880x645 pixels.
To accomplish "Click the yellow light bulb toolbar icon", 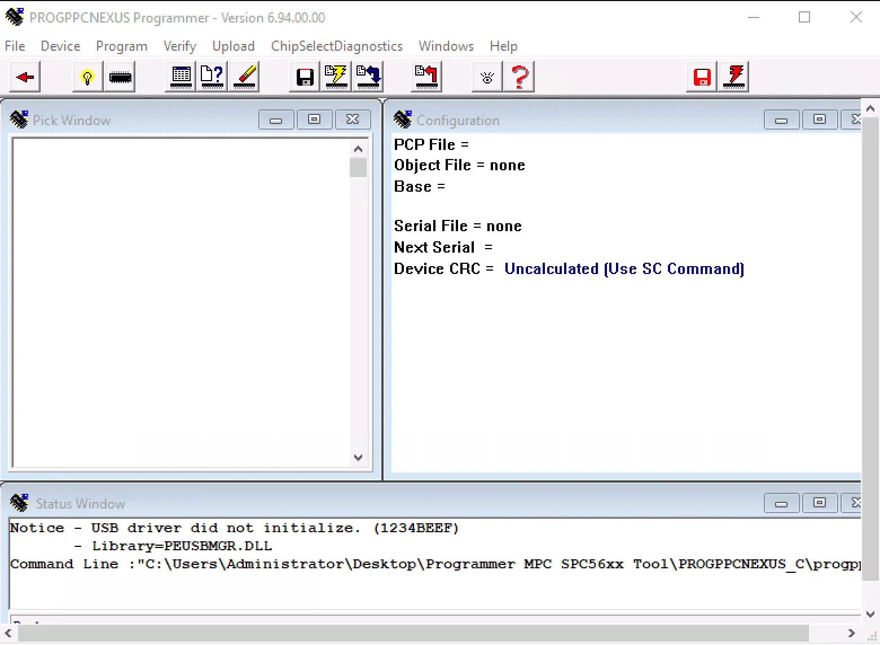I will click(87, 77).
